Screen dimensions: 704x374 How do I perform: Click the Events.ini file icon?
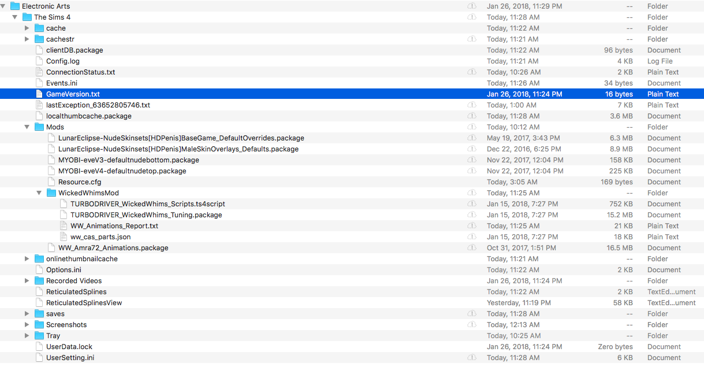coord(39,83)
